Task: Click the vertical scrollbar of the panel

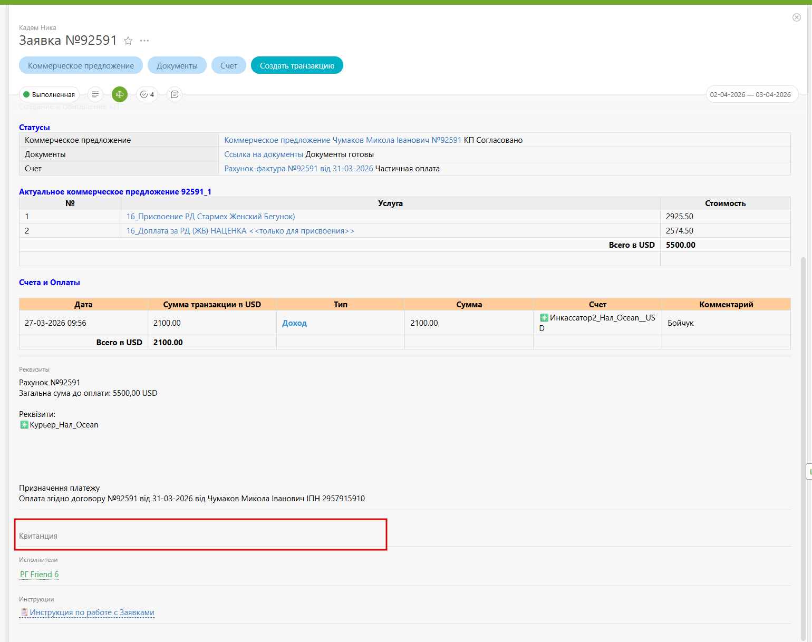Action: point(803,448)
